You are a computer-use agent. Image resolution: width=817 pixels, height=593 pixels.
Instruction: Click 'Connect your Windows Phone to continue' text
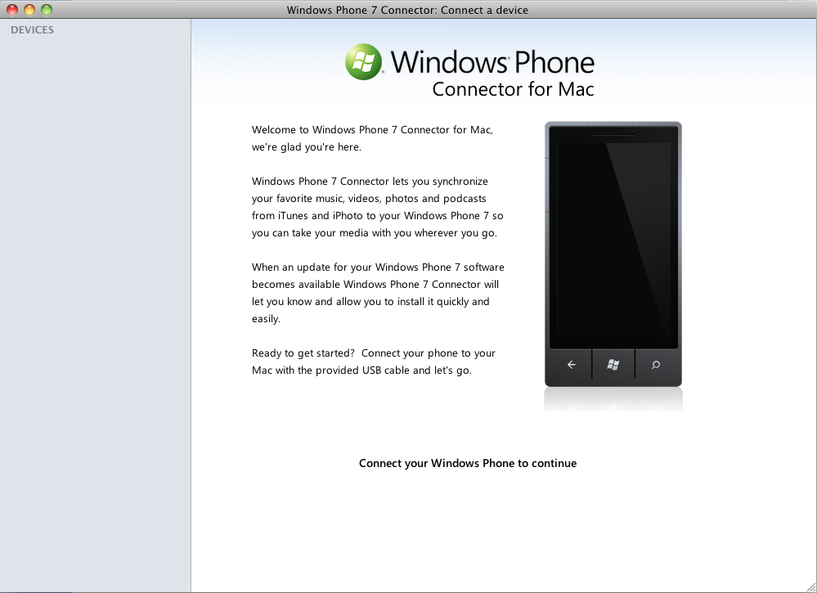pos(468,463)
